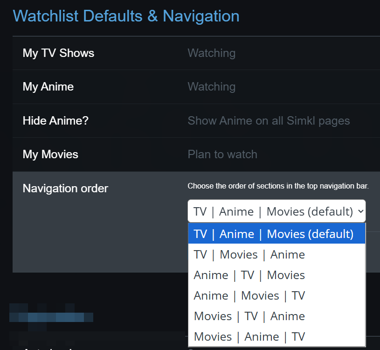
Task: Click "Show Anime on all Simkl pages" text
Action: click(269, 120)
